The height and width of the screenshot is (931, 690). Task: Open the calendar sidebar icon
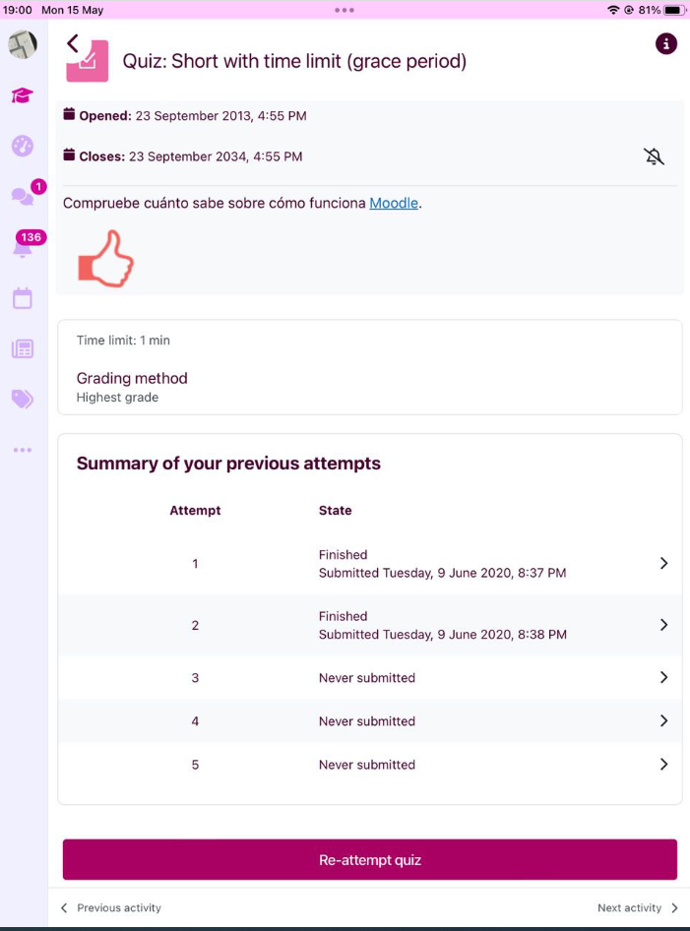coord(22,298)
